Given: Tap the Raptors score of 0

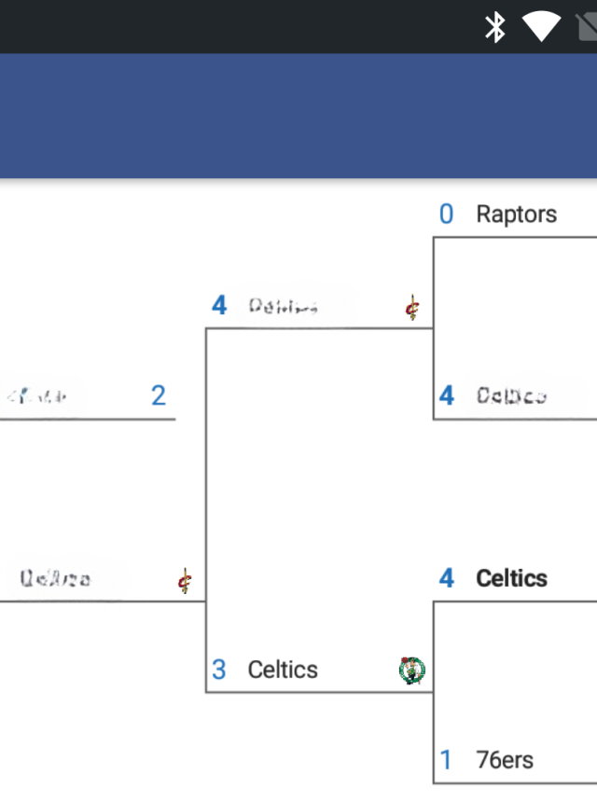Looking at the screenshot, I should 446,214.
